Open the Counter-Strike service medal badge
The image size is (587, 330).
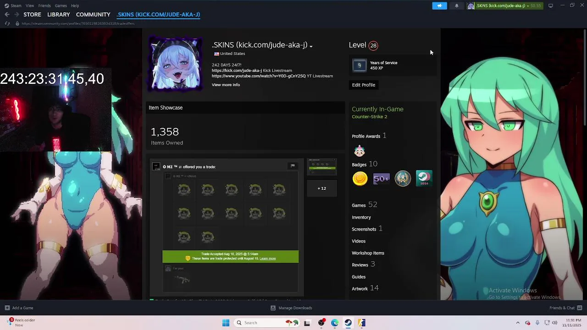pyautogui.click(x=403, y=178)
